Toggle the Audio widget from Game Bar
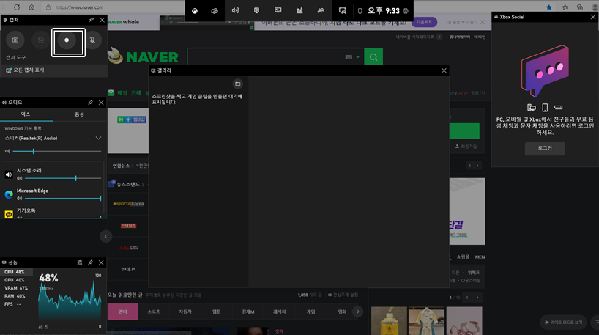The height and width of the screenshot is (335, 599). tap(235, 11)
